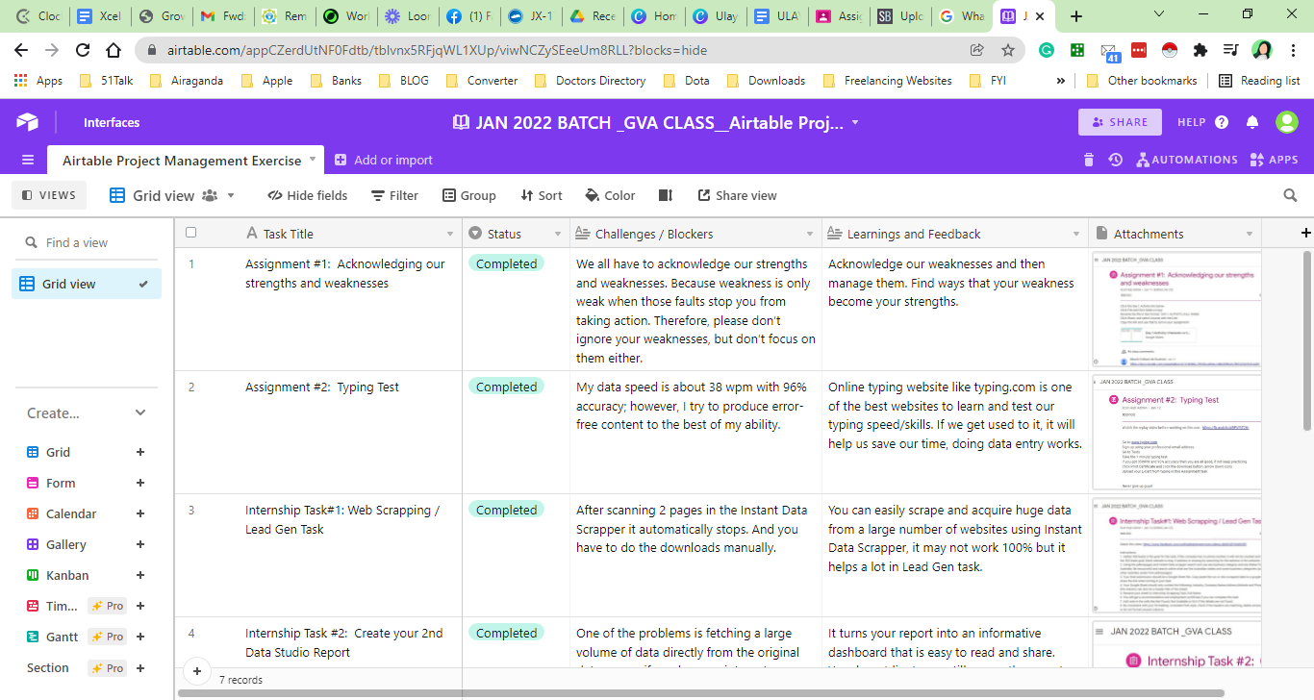The height and width of the screenshot is (700, 1314).
Task: Click the plus beside Section
Action: (140, 667)
